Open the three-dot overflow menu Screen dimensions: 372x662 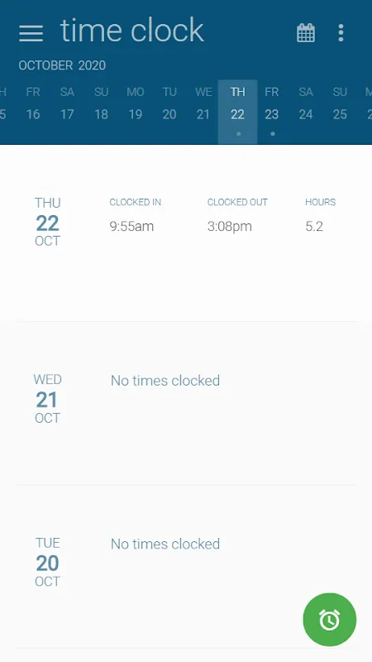[341, 33]
